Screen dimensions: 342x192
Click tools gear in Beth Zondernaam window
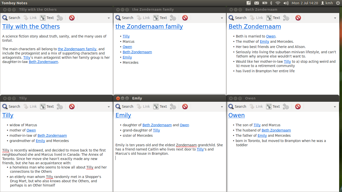[x=286, y=18]
